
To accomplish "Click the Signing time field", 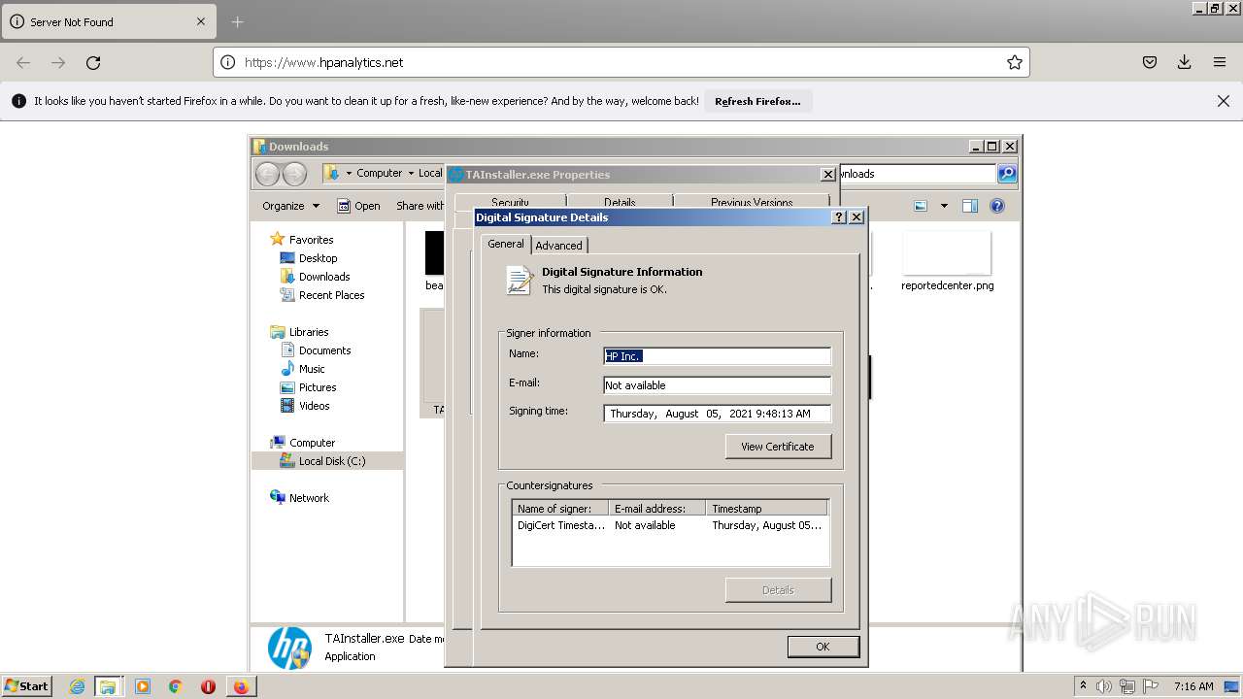I will (717, 414).
